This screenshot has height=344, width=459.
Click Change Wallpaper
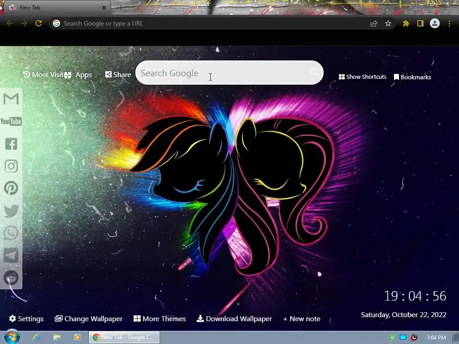88,318
